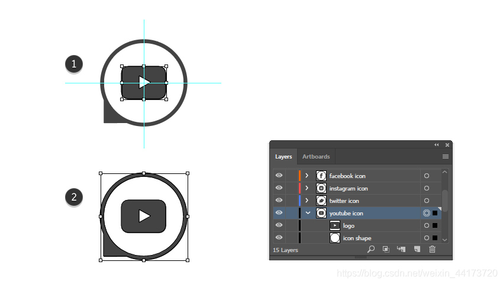The image size is (503, 284).
Task: Click Create New Sublayer icon
Action: coord(401,249)
